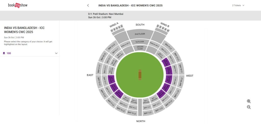The image size is (261, 124).
Task: Expand the 100 price category chevron
Action: pyautogui.click(x=56, y=53)
